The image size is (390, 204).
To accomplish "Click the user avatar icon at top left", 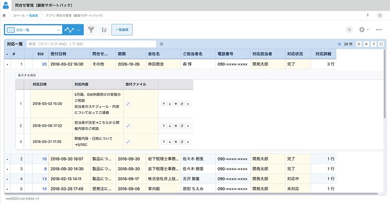I will pos(6,5).
